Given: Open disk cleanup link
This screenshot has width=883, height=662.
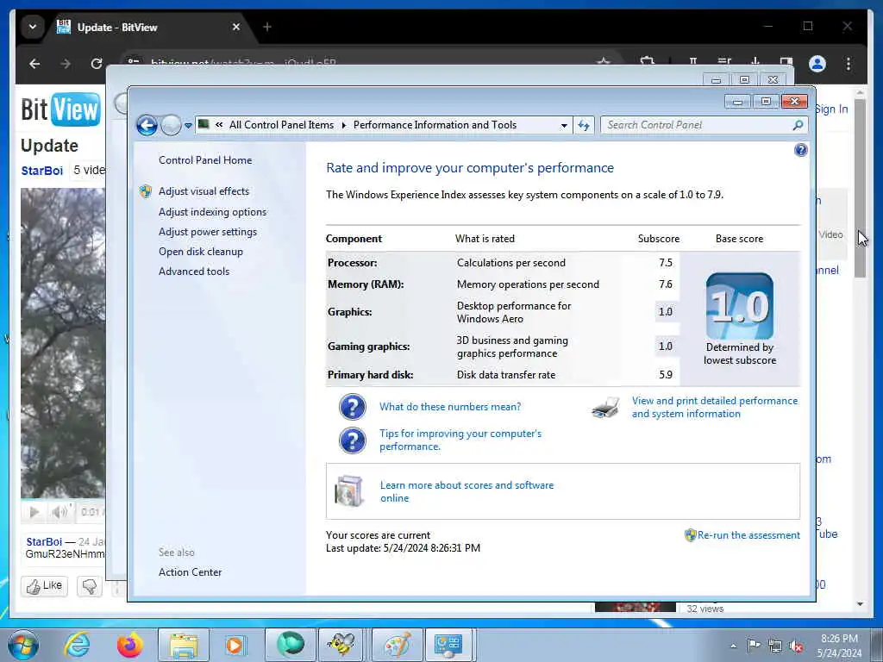Looking at the screenshot, I should (x=200, y=252).
